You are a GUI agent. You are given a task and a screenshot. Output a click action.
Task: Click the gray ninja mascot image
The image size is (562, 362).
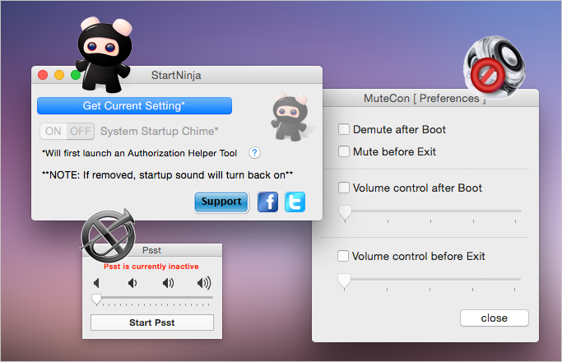(x=290, y=118)
